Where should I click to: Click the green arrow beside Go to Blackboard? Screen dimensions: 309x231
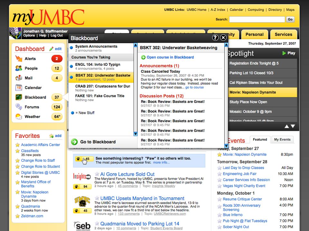pyautogui.click(x=74, y=141)
